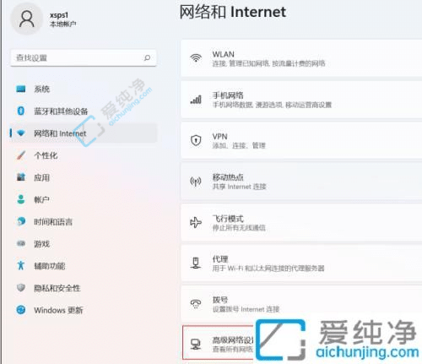Viewport: 422px width, 364px height.
Task: Click the gamepad icon for 游戏
Action: coord(21,243)
